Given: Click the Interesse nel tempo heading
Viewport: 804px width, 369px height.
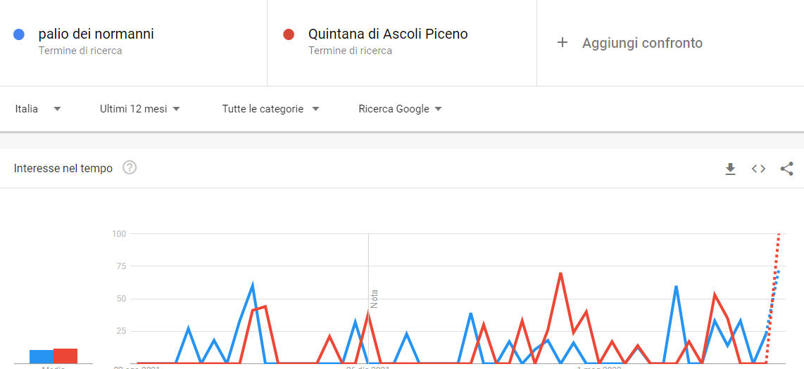Looking at the screenshot, I should coord(63,169).
